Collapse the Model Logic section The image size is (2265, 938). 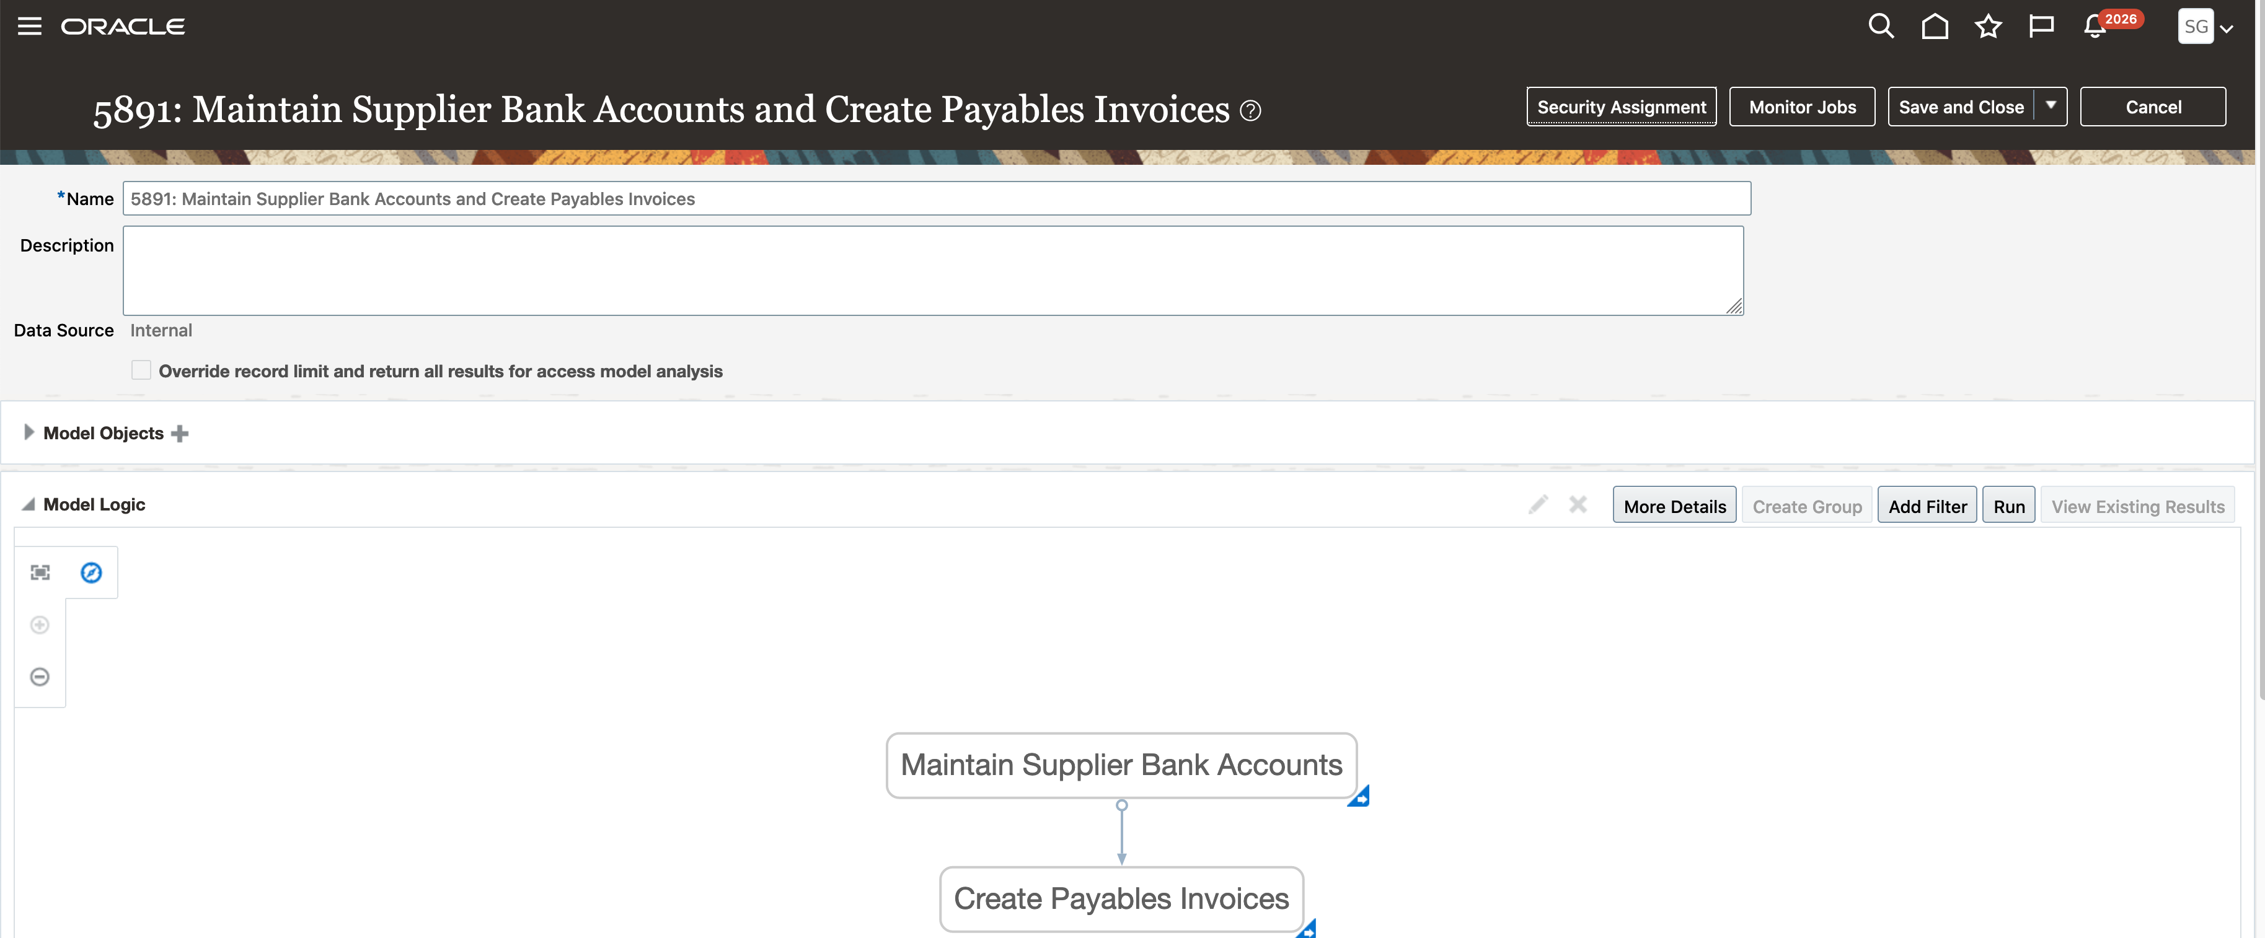point(28,504)
